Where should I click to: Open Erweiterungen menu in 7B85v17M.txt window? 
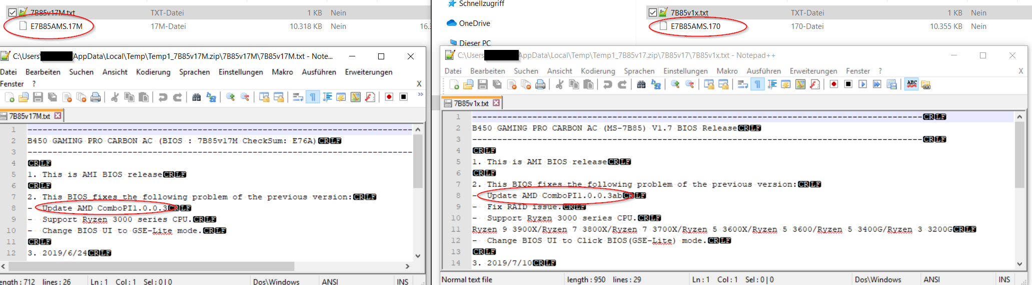(369, 72)
